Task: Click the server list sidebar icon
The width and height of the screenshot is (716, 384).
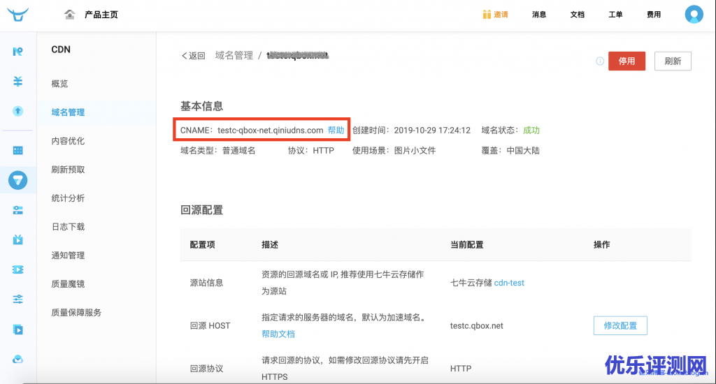Action: click(17, 210)
